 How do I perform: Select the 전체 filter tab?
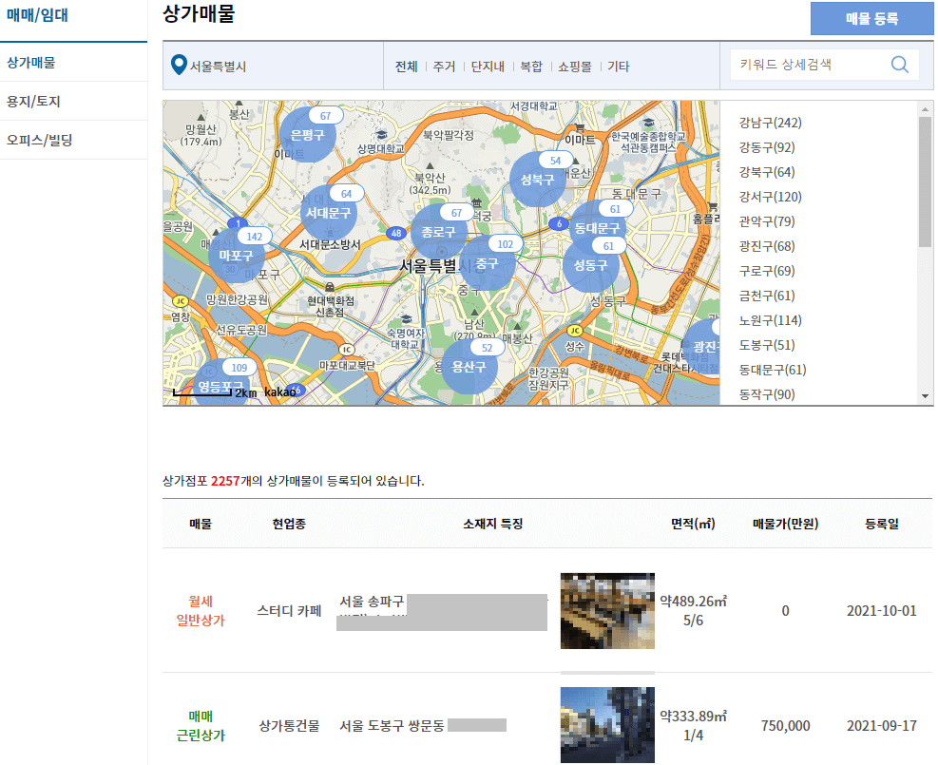(x=406, y=67)
